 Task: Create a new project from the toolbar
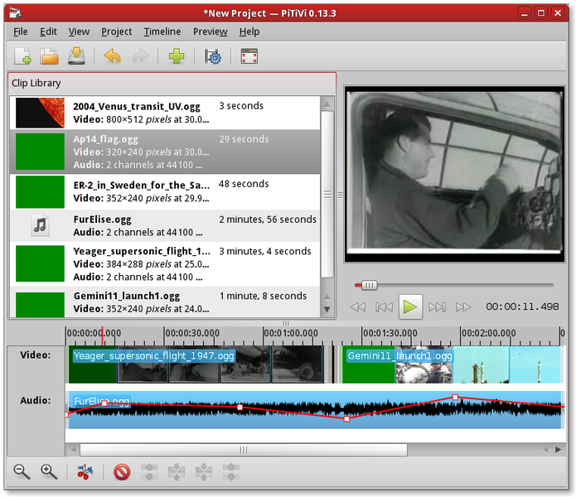click(x=22, y=56)
